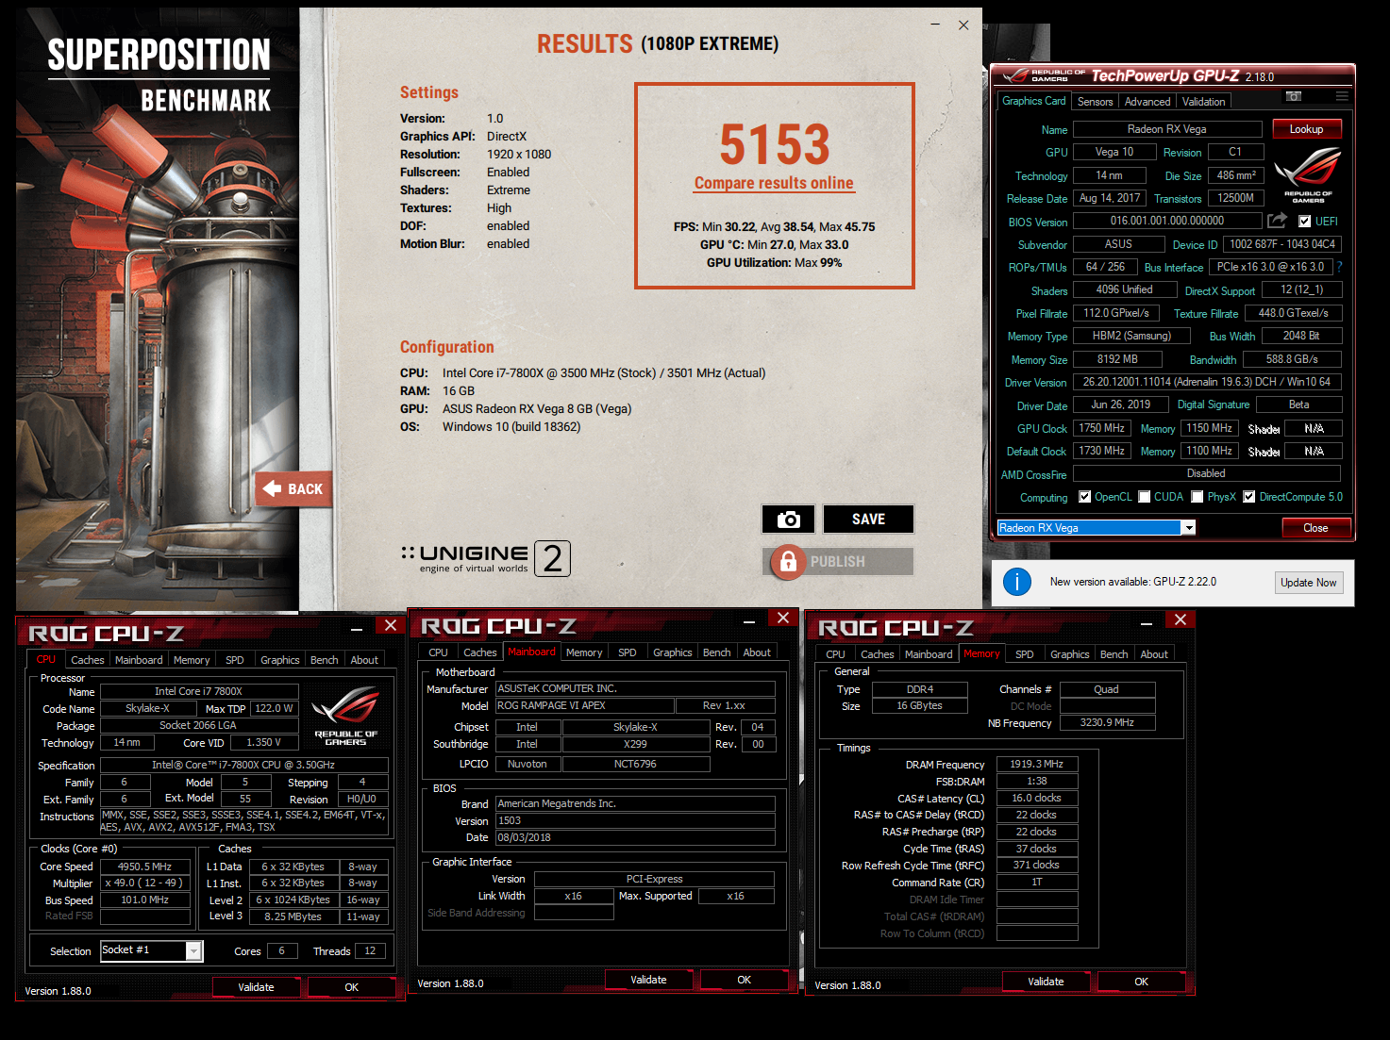Screen dimensions: 1390x1040
Task: Open the Mainboard tab in the Memory CPU-Z window
Action: 929,654
